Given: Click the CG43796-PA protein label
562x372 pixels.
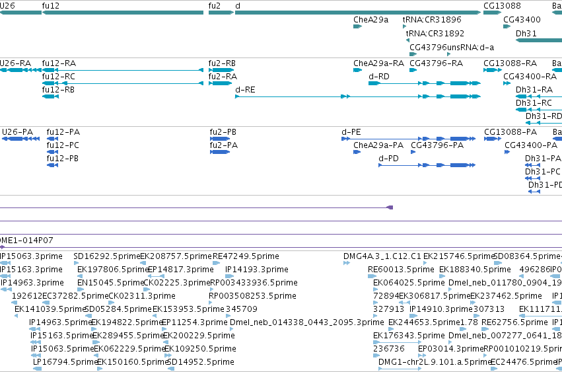Looking at the screenshot, I should tap(437, 145).
